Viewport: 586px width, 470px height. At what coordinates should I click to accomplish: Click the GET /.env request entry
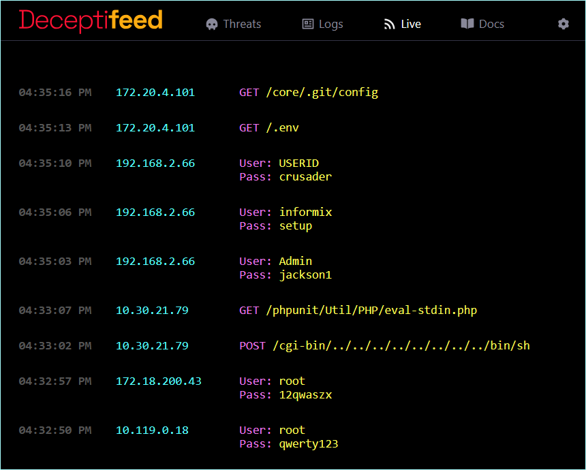(x=268, y=128)
